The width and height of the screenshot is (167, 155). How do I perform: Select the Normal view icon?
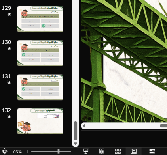(x=134, y=151)
